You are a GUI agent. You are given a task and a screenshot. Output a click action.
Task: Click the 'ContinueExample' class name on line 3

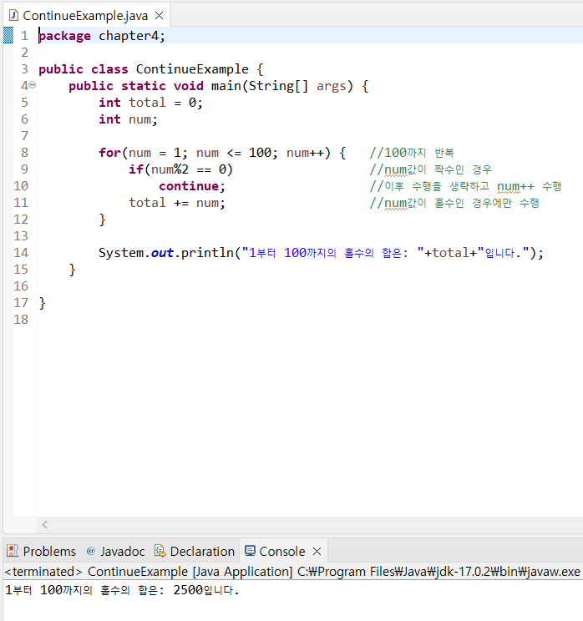(x=192, y=69)
